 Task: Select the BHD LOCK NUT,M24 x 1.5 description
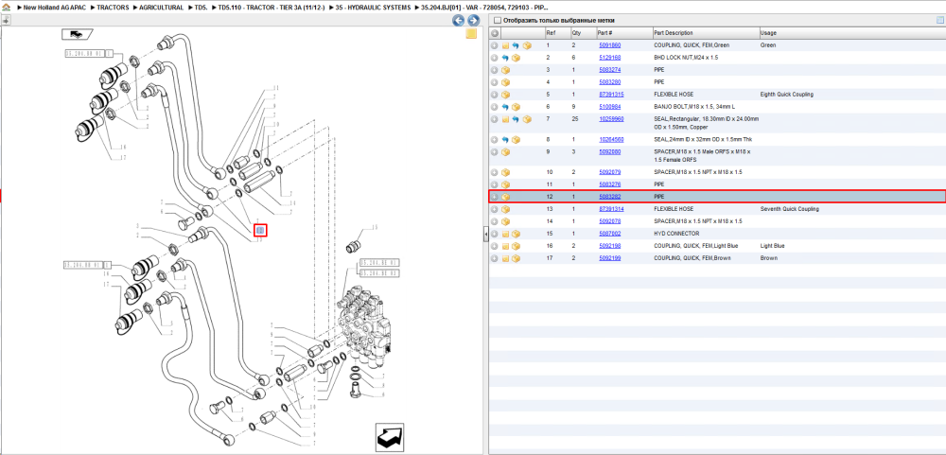686,58
